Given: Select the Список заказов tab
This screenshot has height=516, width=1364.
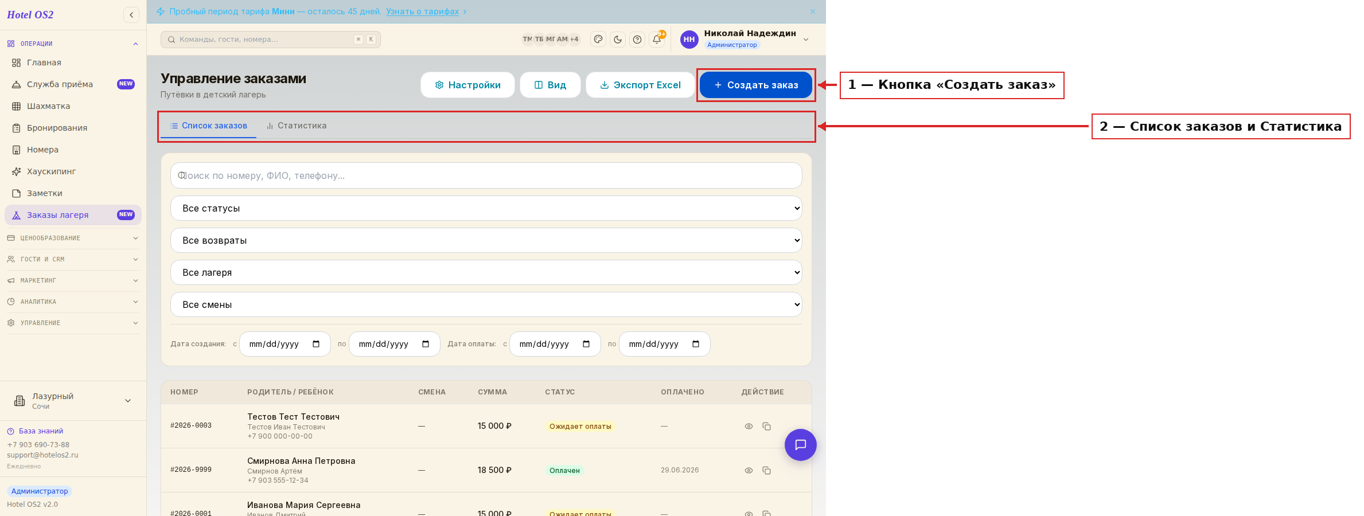Looking at the screenshot, I should pyautogui.click(x=209, y=126).
